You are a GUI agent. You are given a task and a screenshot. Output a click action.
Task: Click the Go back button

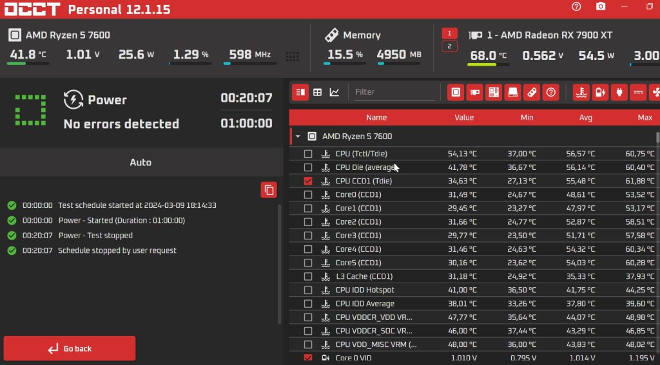click(70, 348)
